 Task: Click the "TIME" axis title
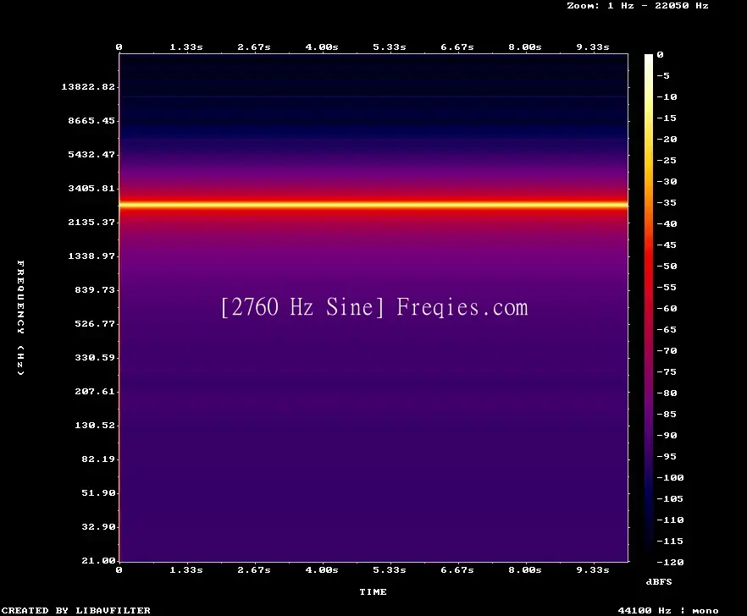373,591
